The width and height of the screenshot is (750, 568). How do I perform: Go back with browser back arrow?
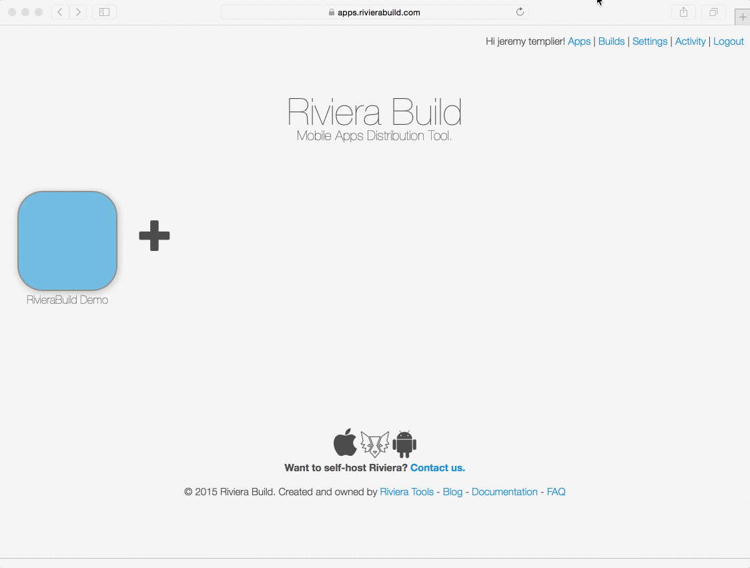pyautogui.click(x=60, y=12)
